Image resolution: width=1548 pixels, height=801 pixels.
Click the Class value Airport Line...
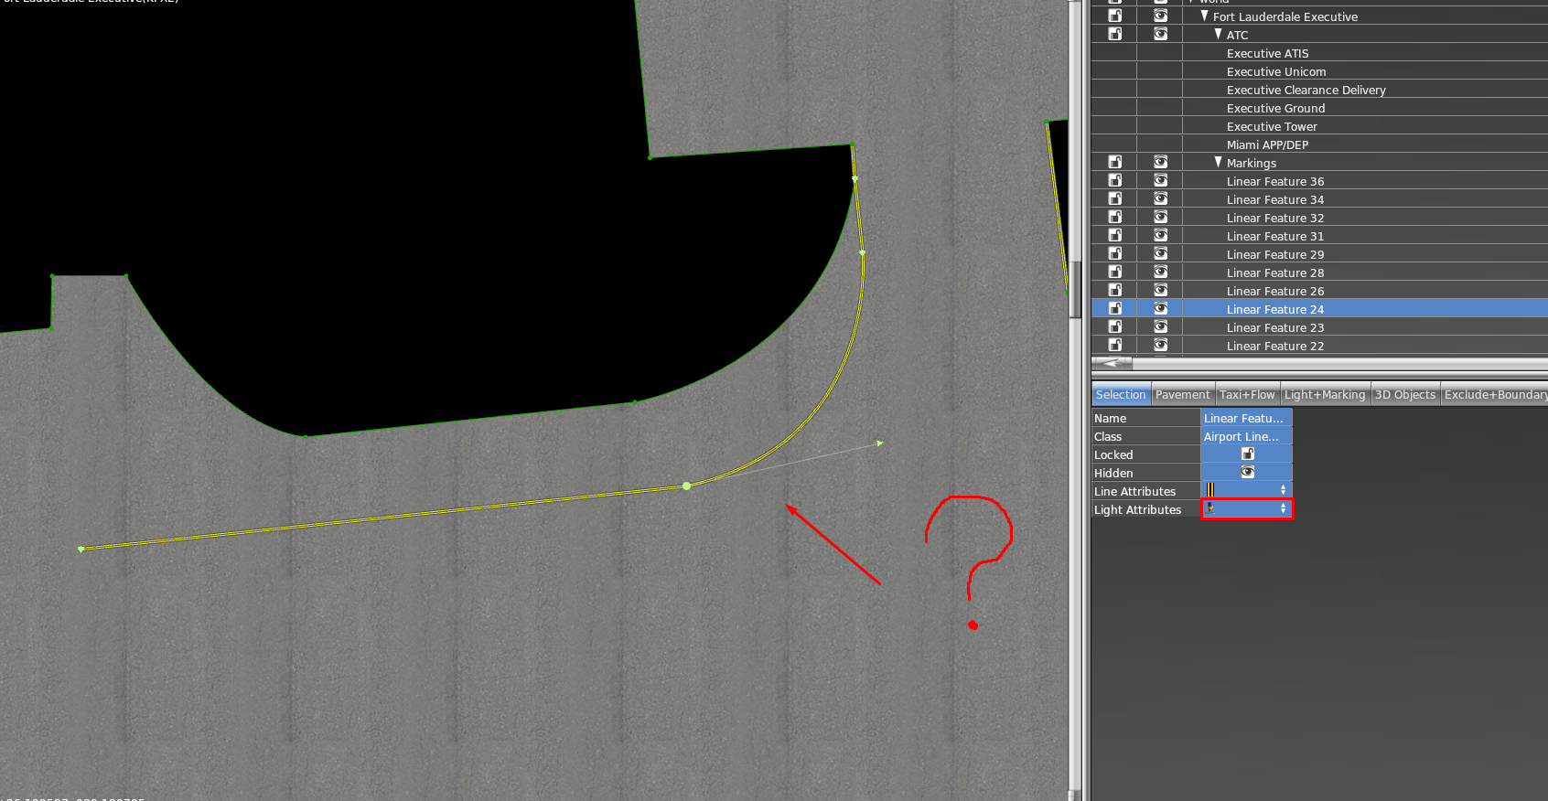(x=1246, y=436)
